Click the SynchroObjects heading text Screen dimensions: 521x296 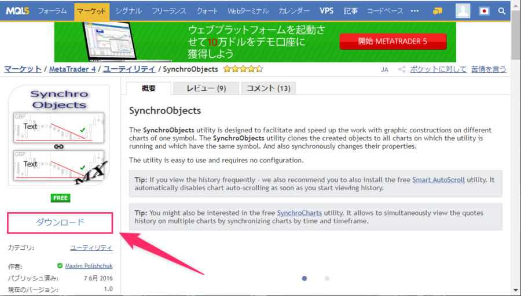click(165, 110)
